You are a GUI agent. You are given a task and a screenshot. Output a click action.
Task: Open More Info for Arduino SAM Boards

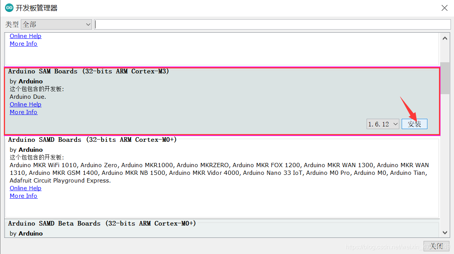click(23, 112)
